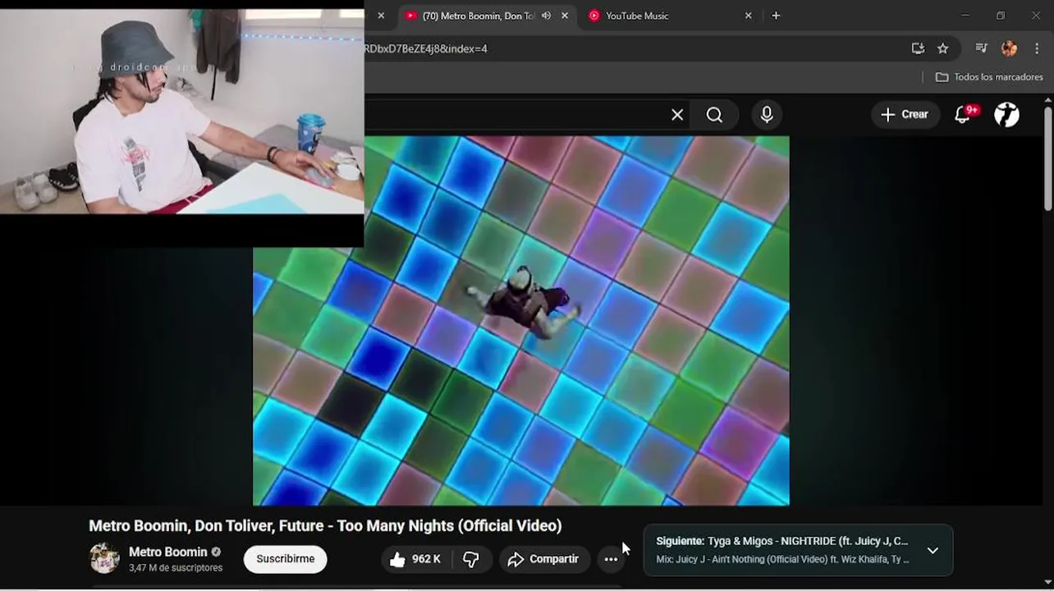
Task: Open Todos los marcadores folder
Action: (989, 77)
